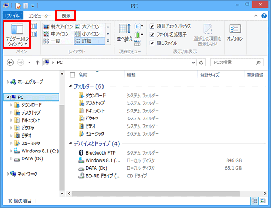Click the Forward navigation arrow
Screen dimensions: 271x208
pos(21,63)
